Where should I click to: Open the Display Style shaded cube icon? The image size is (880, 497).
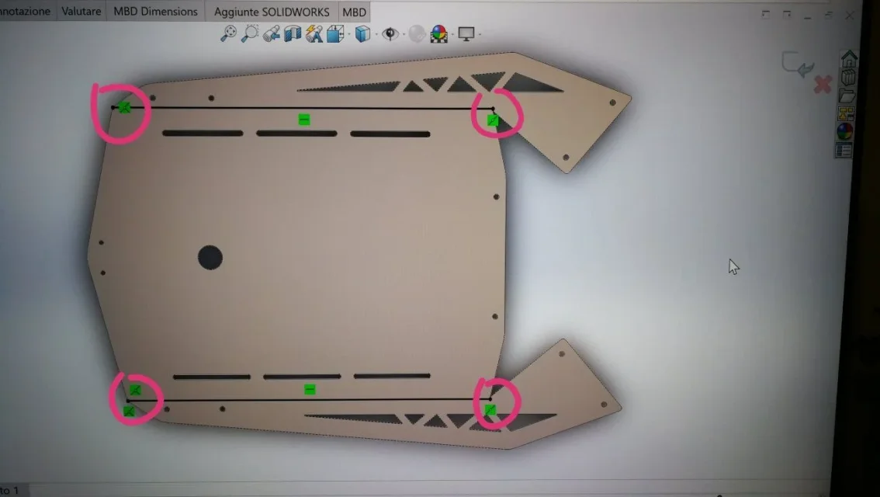pos(362,34)
